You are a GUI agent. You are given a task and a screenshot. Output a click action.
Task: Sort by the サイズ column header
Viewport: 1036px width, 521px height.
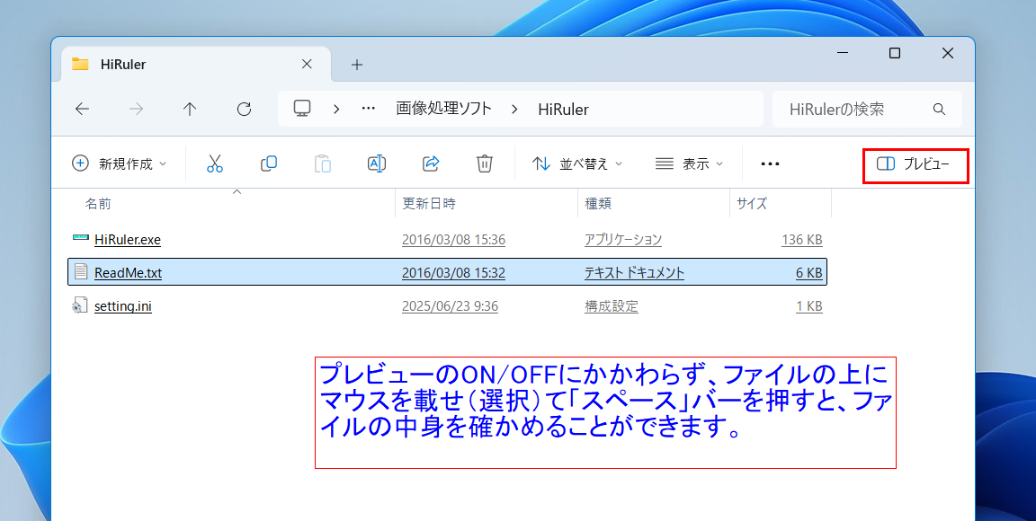[x=781, y=203]
